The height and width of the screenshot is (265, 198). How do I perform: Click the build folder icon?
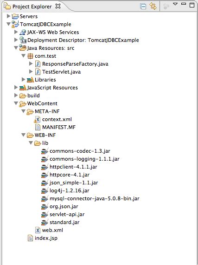(x=23, y=95)
